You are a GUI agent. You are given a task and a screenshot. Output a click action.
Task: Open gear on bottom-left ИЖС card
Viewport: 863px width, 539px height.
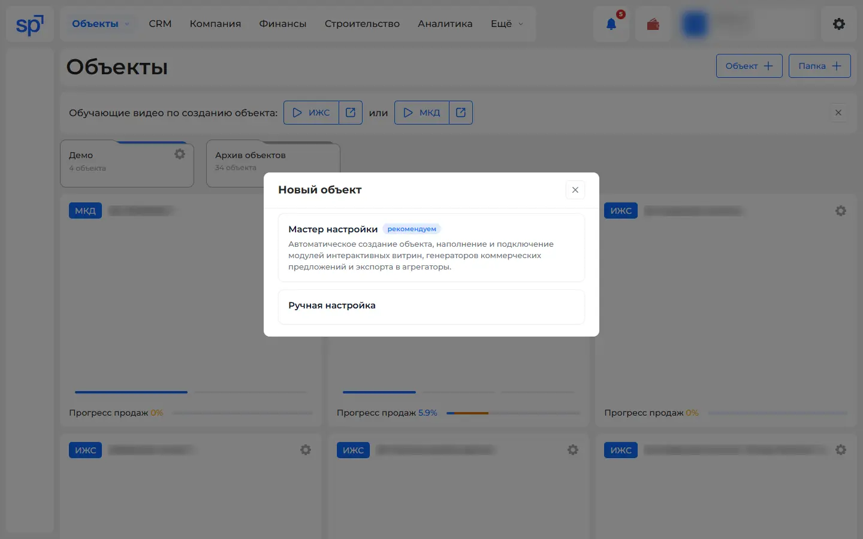tap(306, 450)
